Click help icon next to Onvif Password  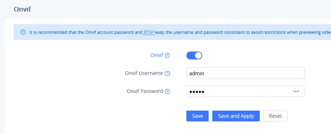(x=167, y=91)
